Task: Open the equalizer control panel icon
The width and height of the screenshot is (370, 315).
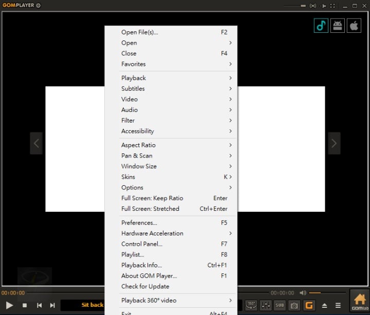Action: (x=265, y=305)
